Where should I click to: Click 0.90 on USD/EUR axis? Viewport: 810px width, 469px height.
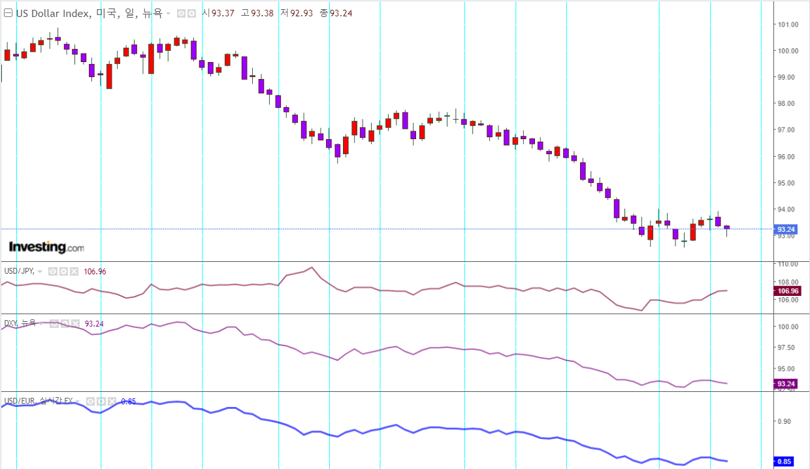click(785, 422)
